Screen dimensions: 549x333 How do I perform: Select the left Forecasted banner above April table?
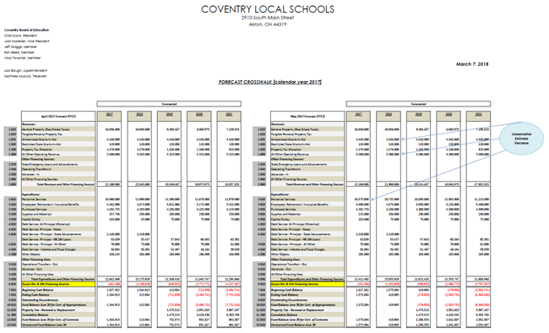pos(169,104)
